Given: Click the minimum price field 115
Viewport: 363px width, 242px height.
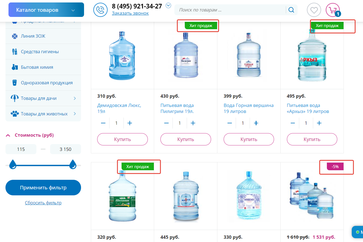Looking at the screenshot, I should 21,149.
